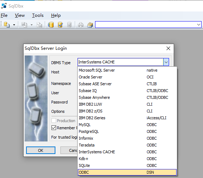Click the DBMS Type field showing InterSystems CACHE
This screenshot has width=203, height=178.
pos(120,62)
